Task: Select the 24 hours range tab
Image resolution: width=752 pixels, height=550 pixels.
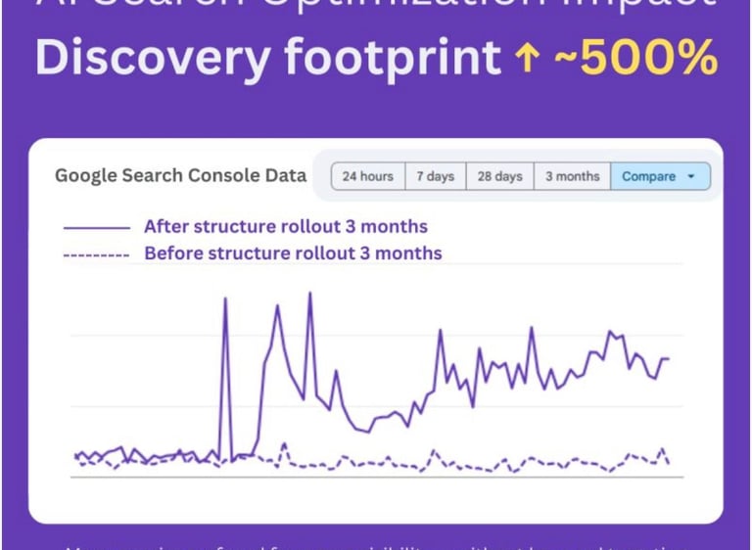Action: 368,176
